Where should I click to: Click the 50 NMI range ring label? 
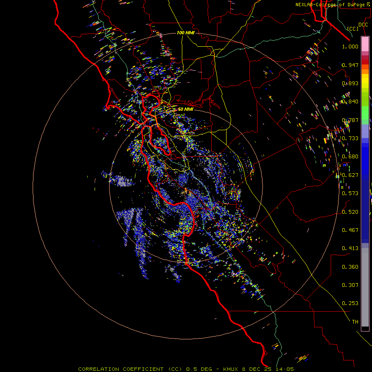(x=186, y=109)
